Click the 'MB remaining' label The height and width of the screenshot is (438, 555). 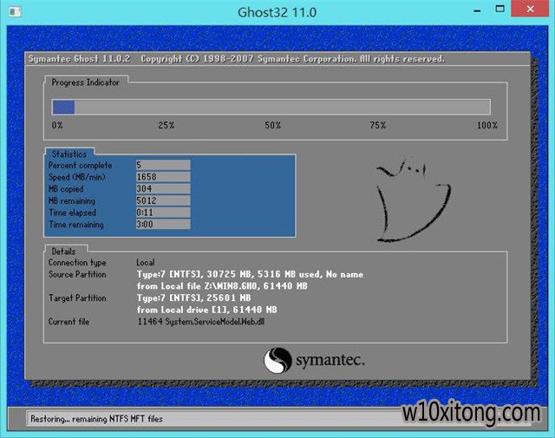[72, 200]
